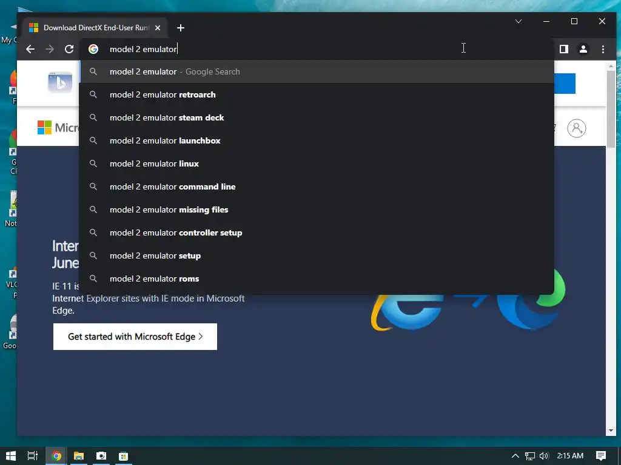The width and height of the screenshot is (621, 465).
Task: Pick 'model 2 emulator controller setup' suggestion
Action: pos(317,232)
